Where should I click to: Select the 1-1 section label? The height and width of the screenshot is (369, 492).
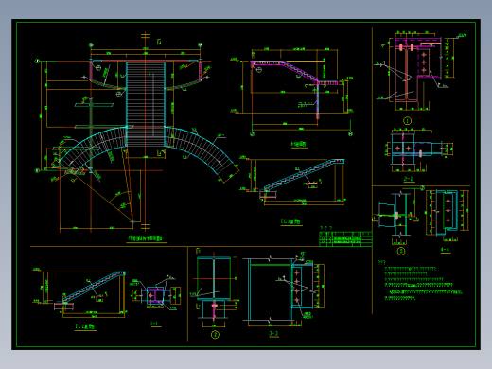(154, 324)
